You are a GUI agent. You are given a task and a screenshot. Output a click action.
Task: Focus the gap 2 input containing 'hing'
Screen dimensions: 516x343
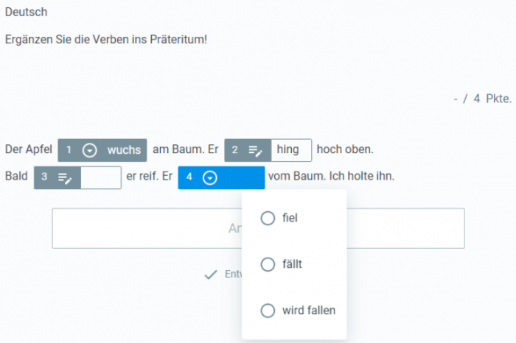[x=291, y=150]
